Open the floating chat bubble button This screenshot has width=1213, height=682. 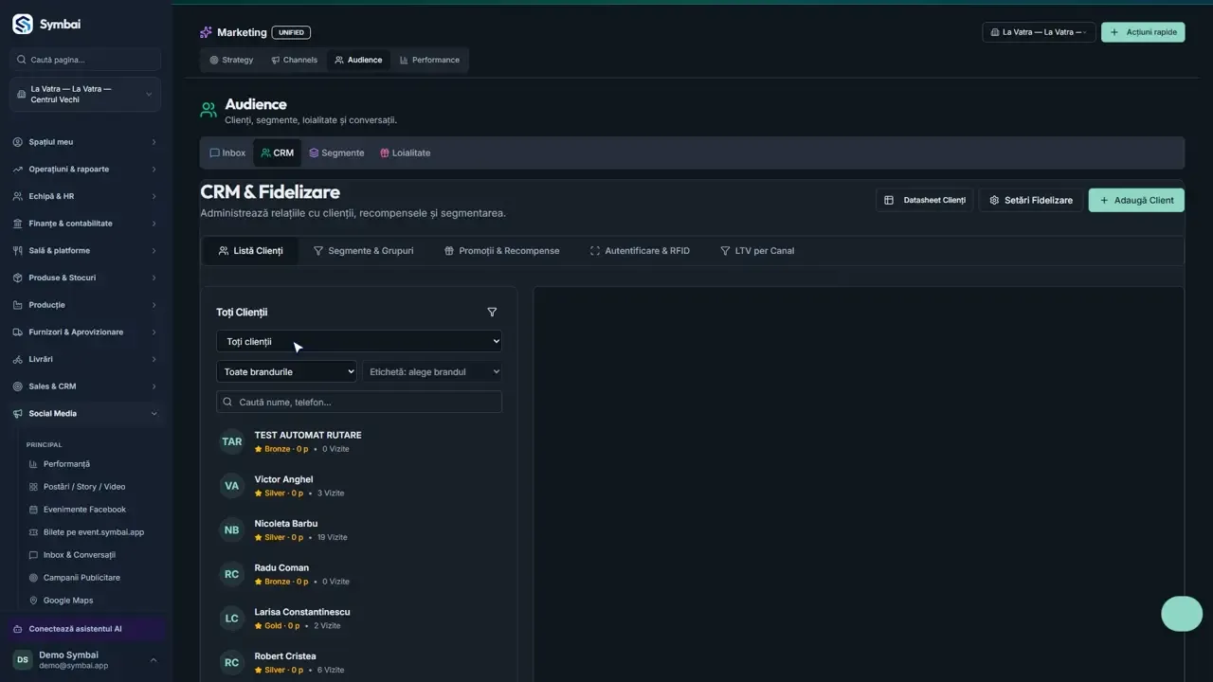tap(1182, 614)
